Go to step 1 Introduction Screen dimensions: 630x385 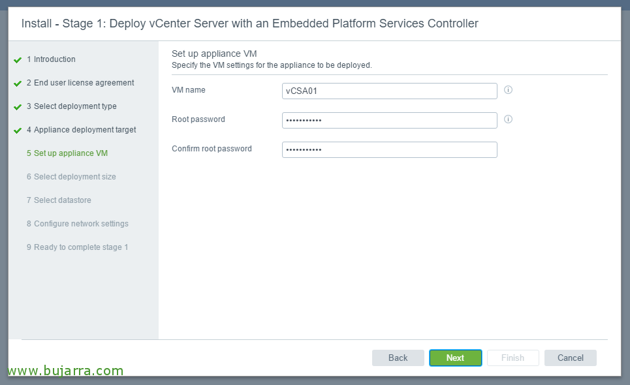51,59
